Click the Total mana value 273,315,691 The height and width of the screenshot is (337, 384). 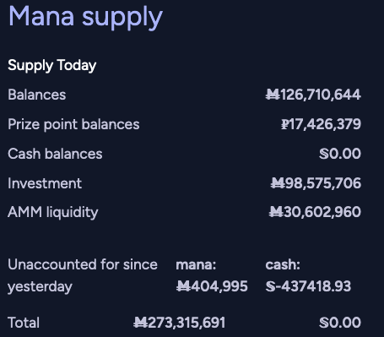(x=179, y=323)
